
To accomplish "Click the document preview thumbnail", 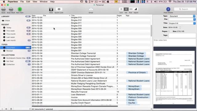I will (x=175, y=77).
